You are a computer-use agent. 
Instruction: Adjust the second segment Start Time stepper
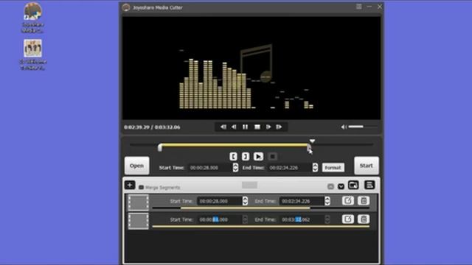click(245, 219)
